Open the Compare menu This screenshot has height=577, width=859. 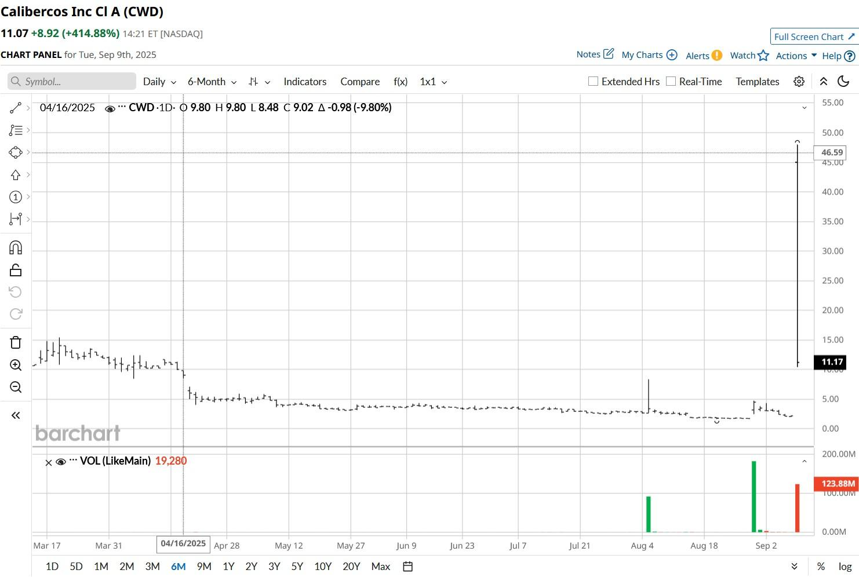pos(360,82)
